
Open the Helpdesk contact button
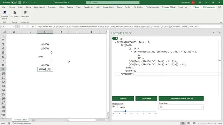(25, 14)
